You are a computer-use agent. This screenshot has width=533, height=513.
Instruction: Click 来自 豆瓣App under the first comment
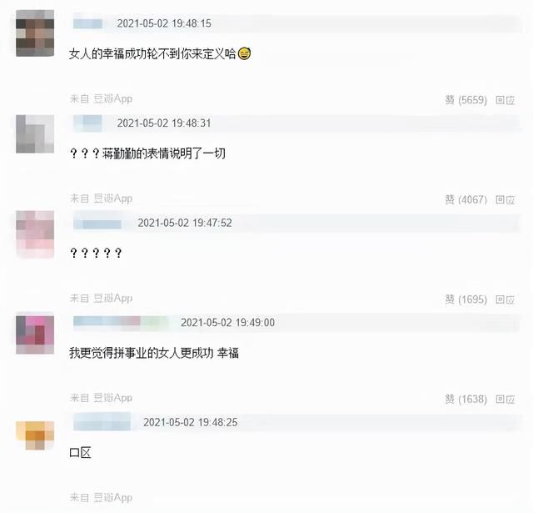[x=101, y=98]
